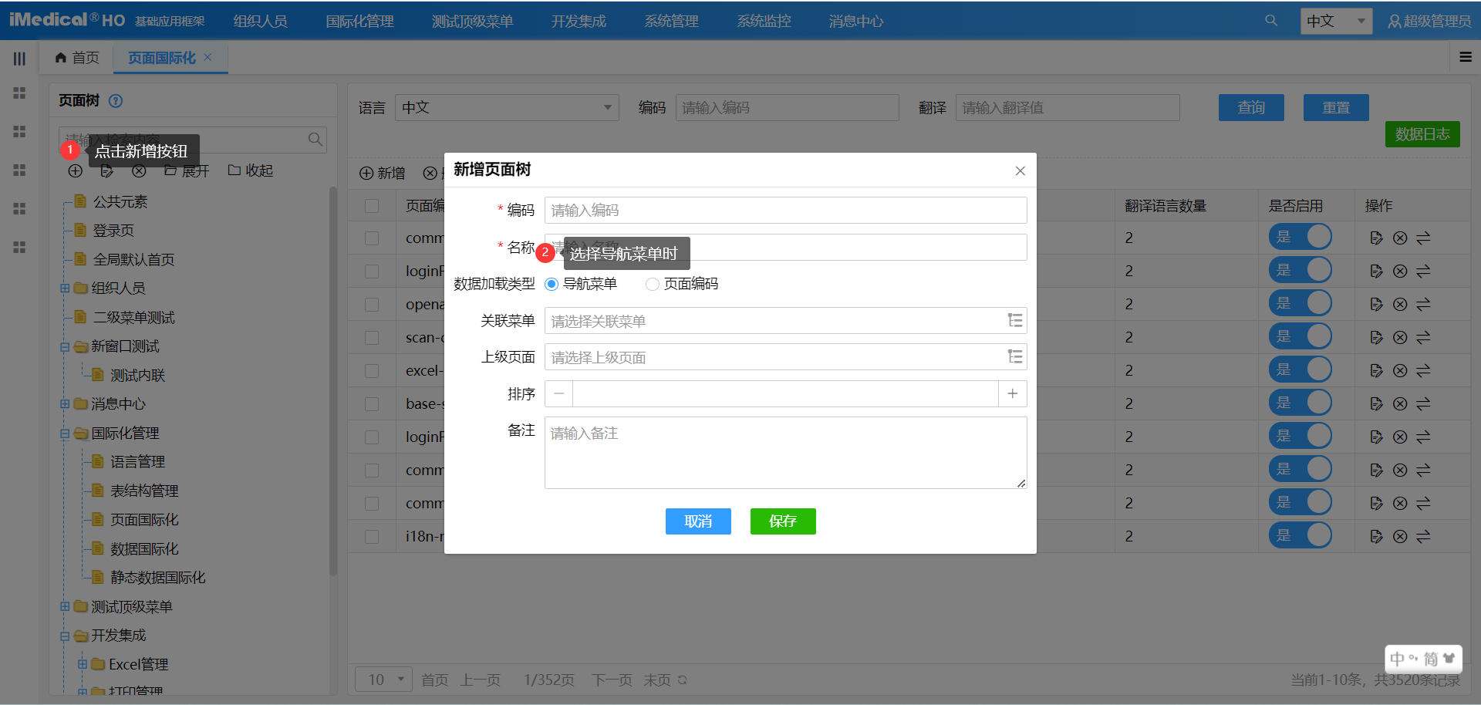This screenshot has width=1481, height=705.
Task: Focus the 备注 textarea
Action: click(785, 453)
